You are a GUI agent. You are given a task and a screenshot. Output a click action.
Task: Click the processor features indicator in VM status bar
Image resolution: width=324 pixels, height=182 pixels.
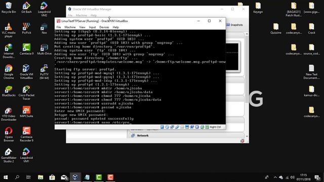[197, 127]
